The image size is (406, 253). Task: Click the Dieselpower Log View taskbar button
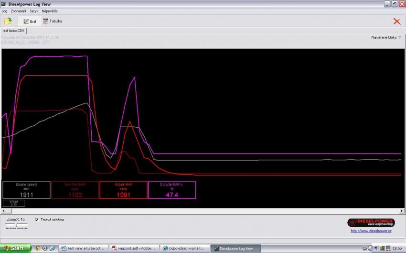coord(235,248)
